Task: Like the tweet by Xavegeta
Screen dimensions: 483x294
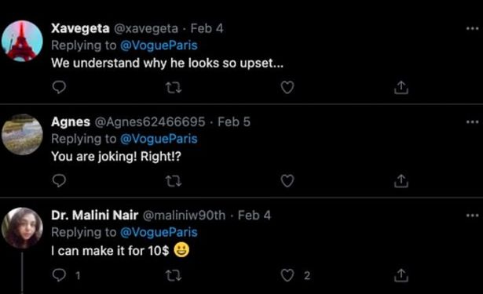Action: pyautogui.click(x=287, y=87)
